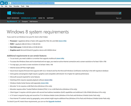Image resolution: width=131 pixels, height=106 pixels.
Task: Click the 'Secure boot requires firmware' line
Action: click(x=59, y=71)
